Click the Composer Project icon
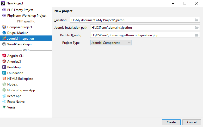203x127 pixels. 4,27
